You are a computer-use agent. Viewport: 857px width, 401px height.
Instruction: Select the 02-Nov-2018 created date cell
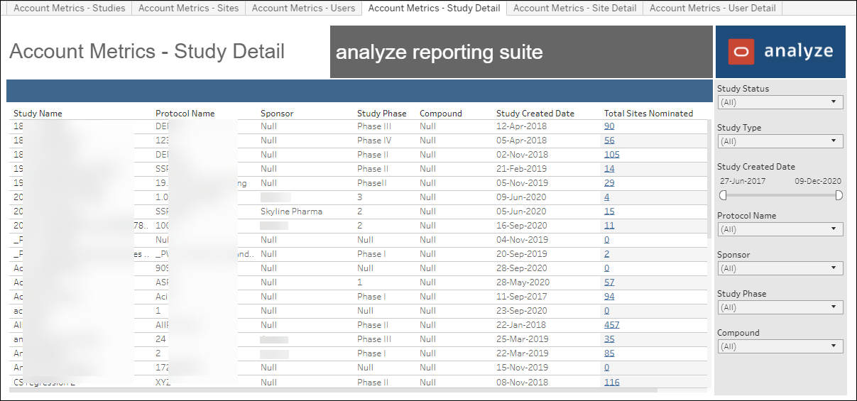coord(522,155)
